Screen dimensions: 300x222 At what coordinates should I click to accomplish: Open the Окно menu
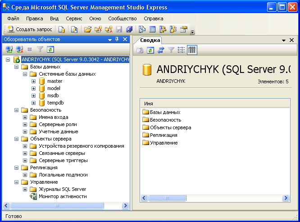95,18
